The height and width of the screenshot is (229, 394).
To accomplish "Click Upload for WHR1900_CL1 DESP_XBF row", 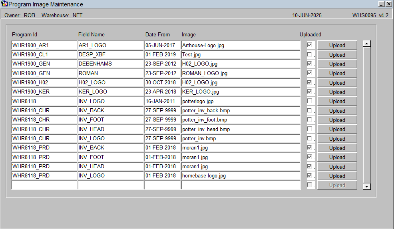I will click(x=337, y=54).
